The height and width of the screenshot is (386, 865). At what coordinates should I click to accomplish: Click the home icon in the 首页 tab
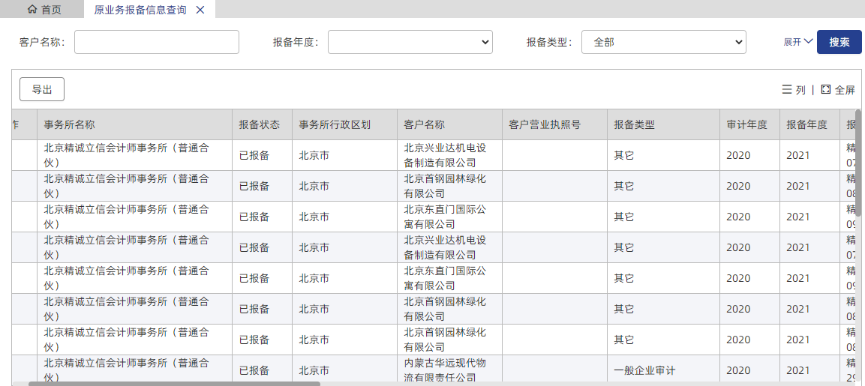(x=32, y=10)
